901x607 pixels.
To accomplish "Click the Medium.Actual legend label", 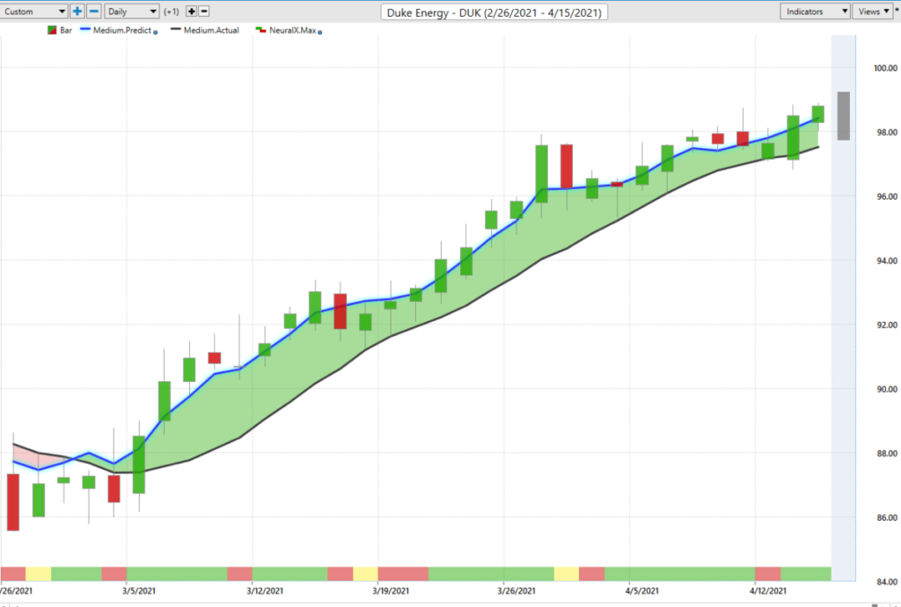I will 211,31.
